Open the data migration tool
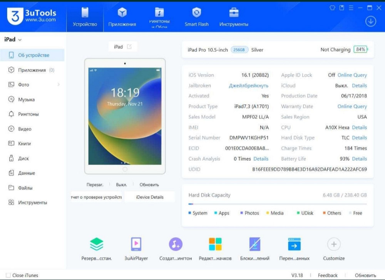 tap(294, 244)
